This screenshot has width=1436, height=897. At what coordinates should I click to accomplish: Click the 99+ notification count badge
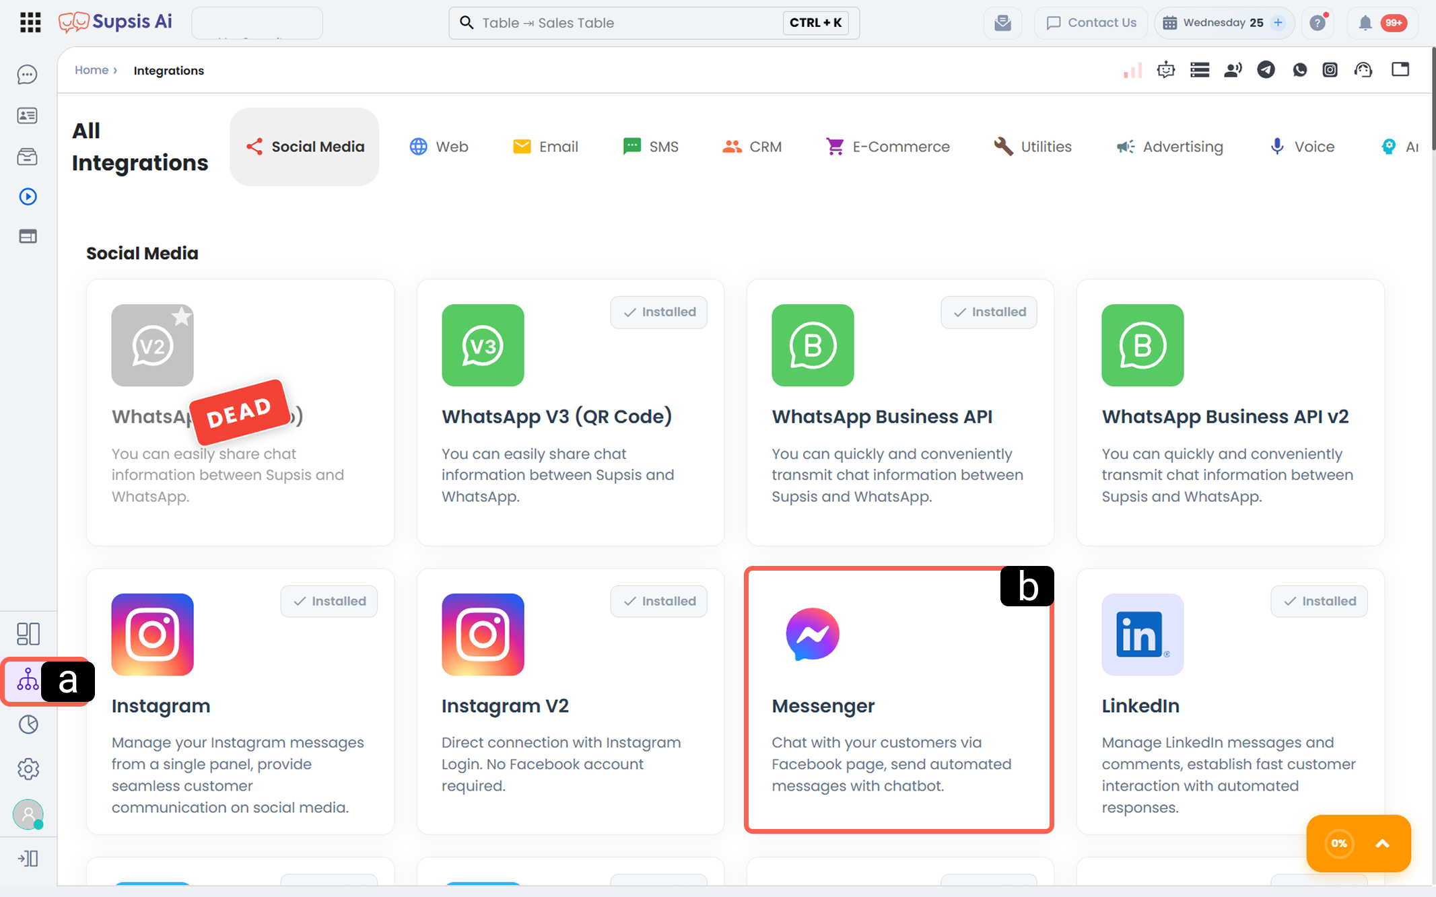pos(1394,23)
